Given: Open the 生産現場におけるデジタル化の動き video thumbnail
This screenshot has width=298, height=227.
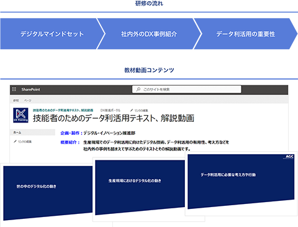Looking at the screenshot, I should pos(140,187).
